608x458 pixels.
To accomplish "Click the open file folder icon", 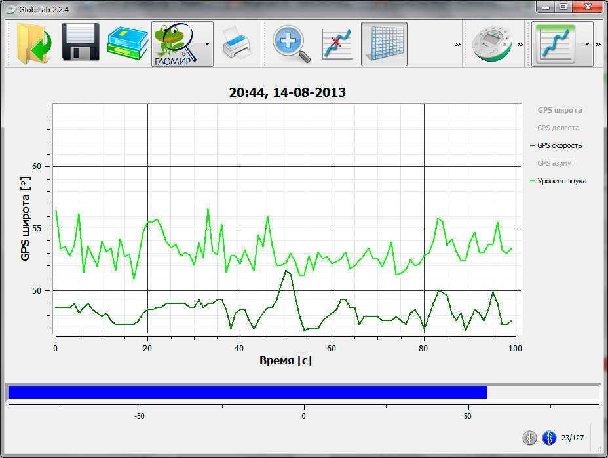I will coord(30,44).
